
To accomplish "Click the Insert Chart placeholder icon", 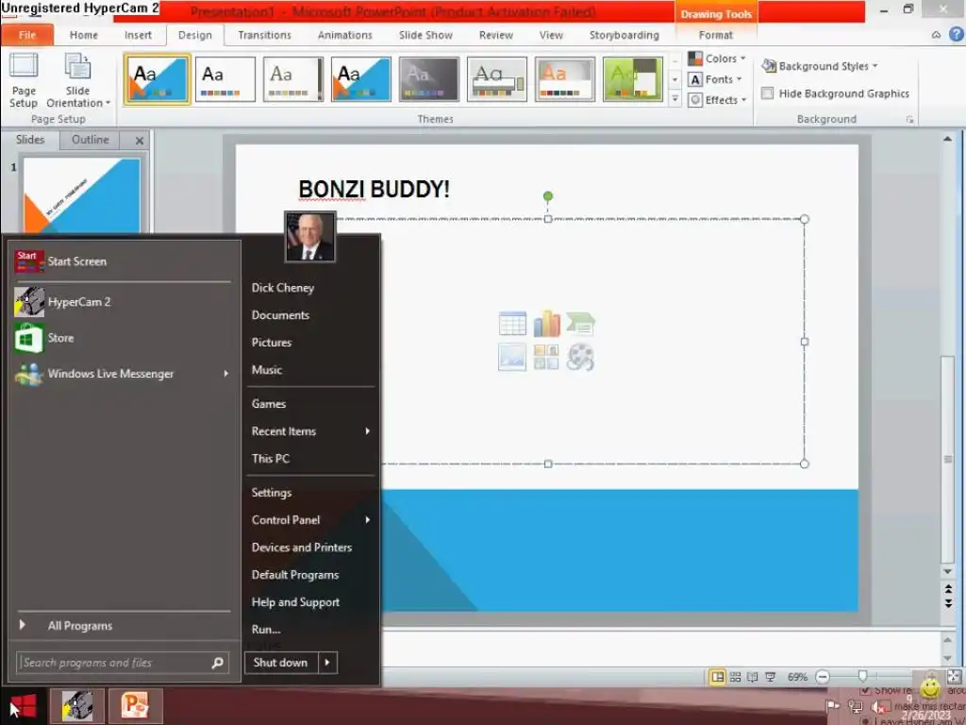I will coord(546,324).
